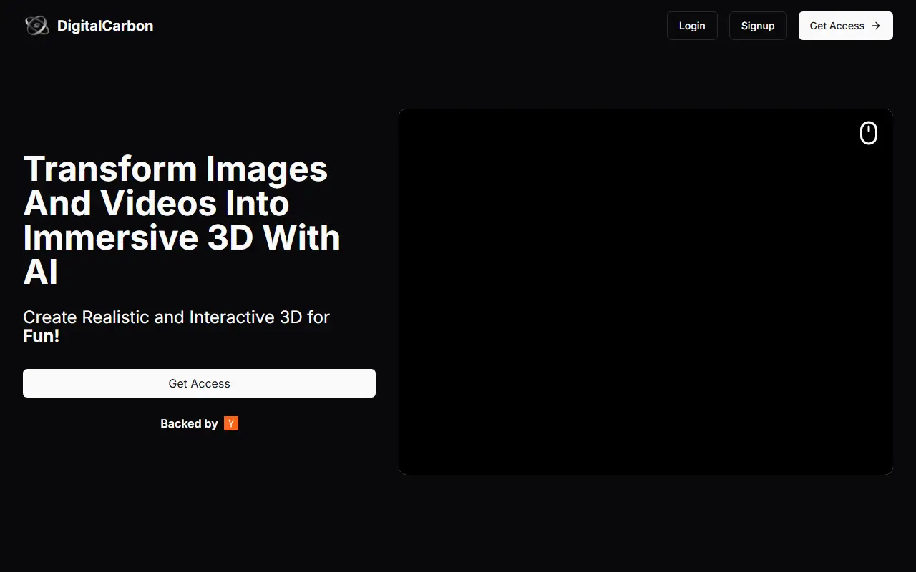
Task: Open the Login page
Action: coord(692,26)
